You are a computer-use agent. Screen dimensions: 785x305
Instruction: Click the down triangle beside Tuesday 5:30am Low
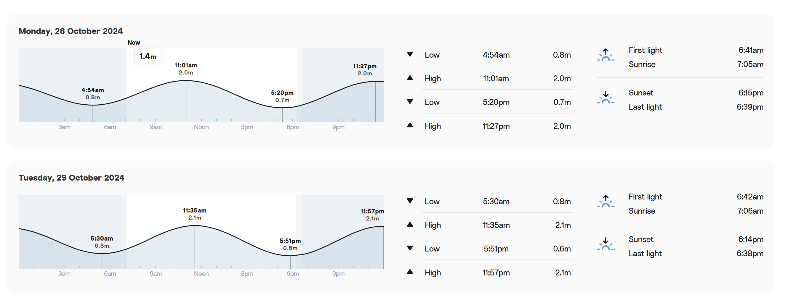tap(410, 201)
